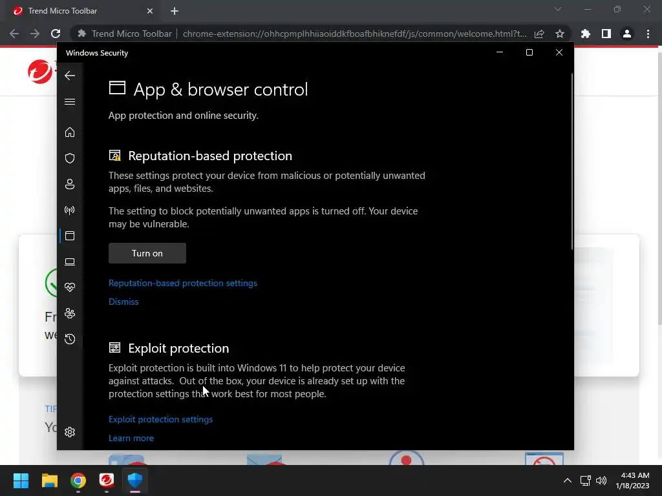Minimize the Windows Security window
The image size is (662, 496).
pos(500,52)
